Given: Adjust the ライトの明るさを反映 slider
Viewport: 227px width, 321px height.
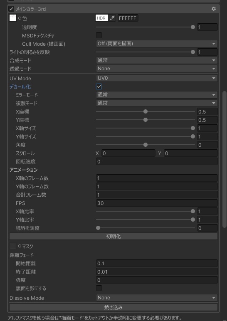Looking at the screenshot, I should (146, 52).
